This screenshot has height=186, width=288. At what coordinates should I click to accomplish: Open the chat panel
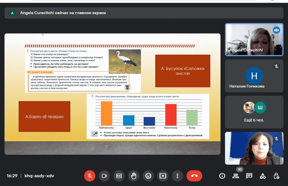(249, 176)
